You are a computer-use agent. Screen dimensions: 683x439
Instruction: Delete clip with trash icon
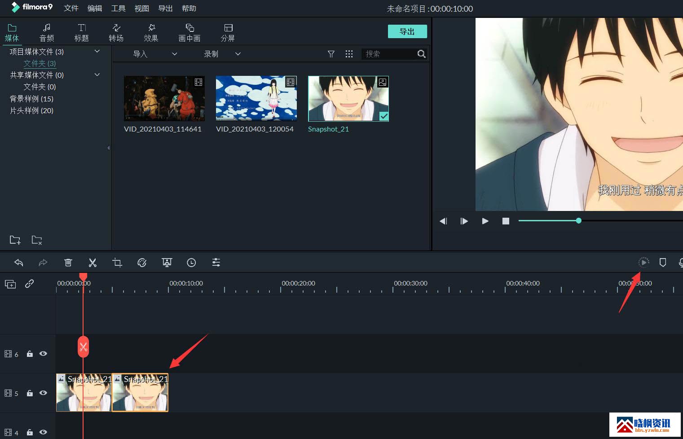68,263
